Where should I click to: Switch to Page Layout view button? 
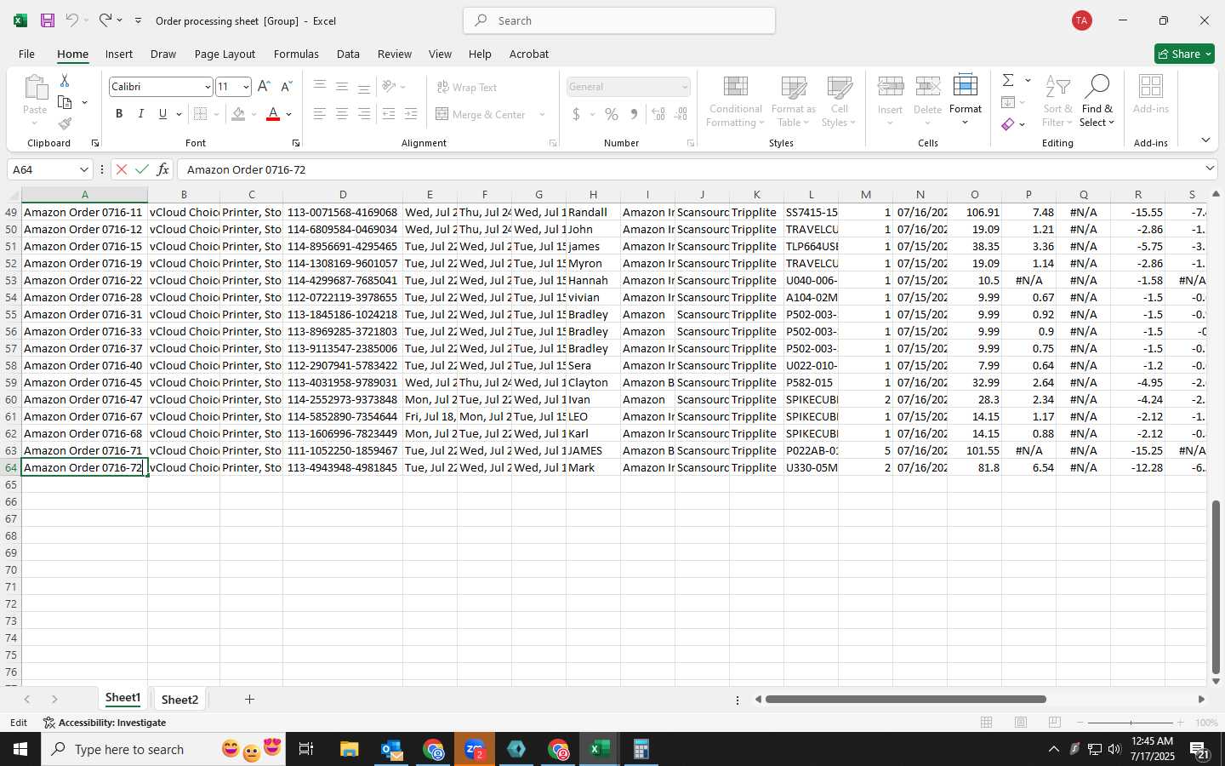coord(1021,723)
